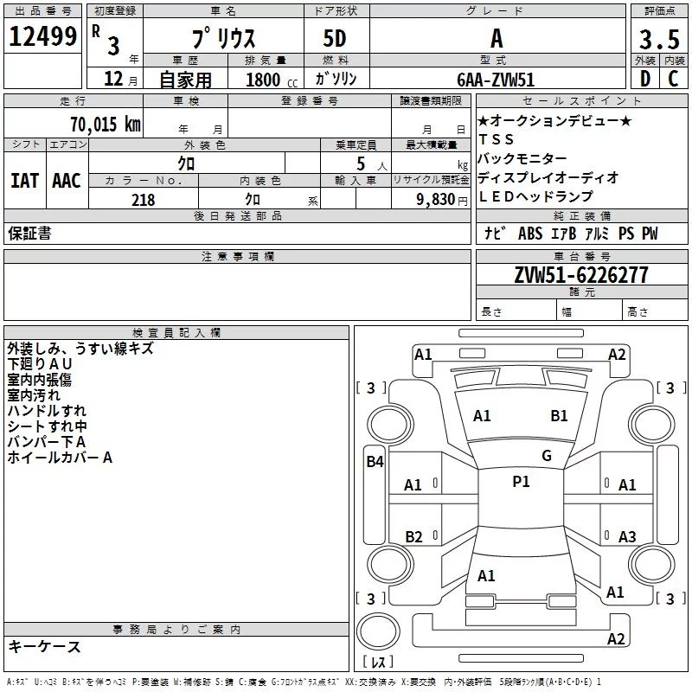Click the 保証書 entry
Screen dimensions: 692x692
pos(29,233)
